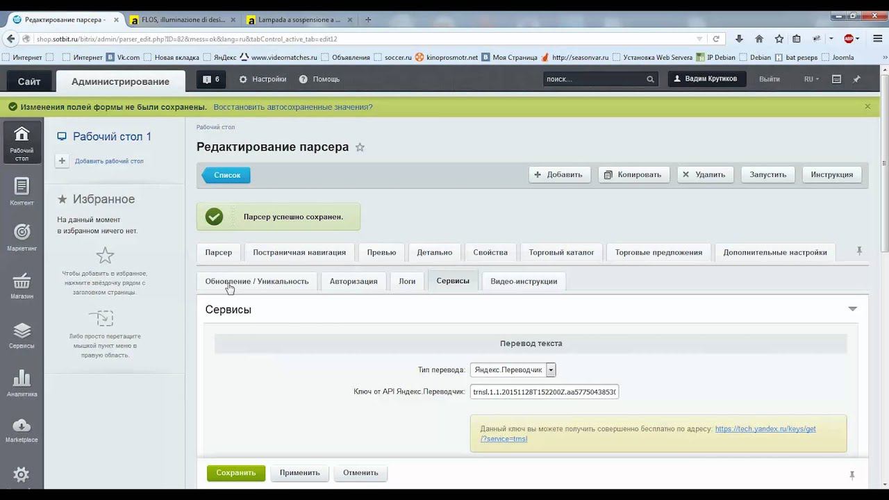Image resolution: width=889 pixels, height=500 pixels.
Task: Click the Добавить button
Action: [560, 175]
